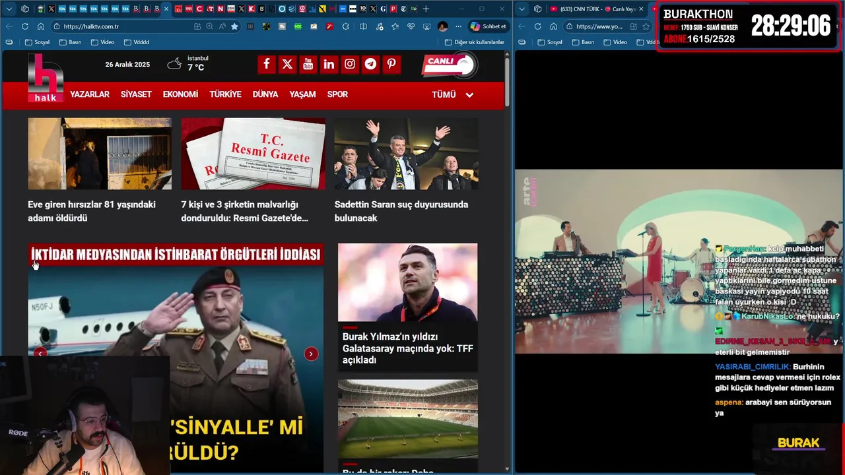Open Basın bookmarks folder in left browser
This screenshot has height=475, width=845.
pyautogui.click(x=70, y=42)
